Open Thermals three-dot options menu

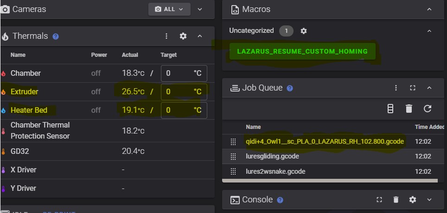(x=166, y=36)
